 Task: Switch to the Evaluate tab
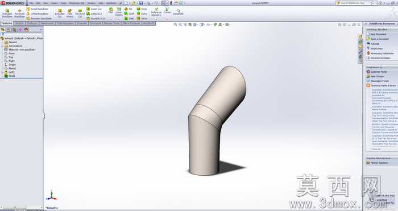pos(82,23)
